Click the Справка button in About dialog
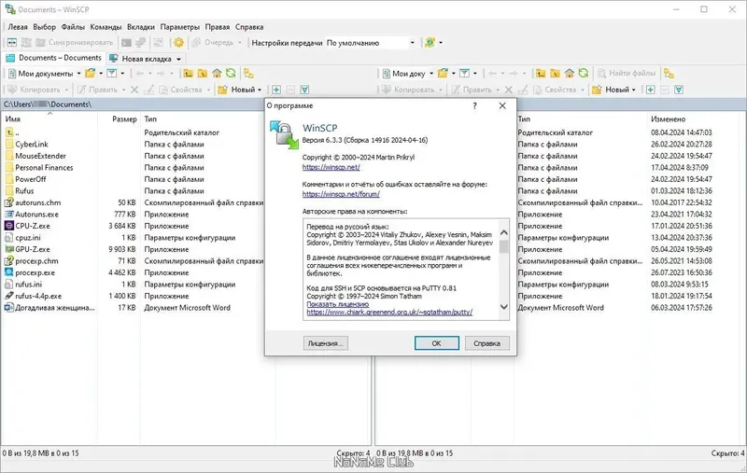This screenshot has width=747, height=473. (486, 343)
